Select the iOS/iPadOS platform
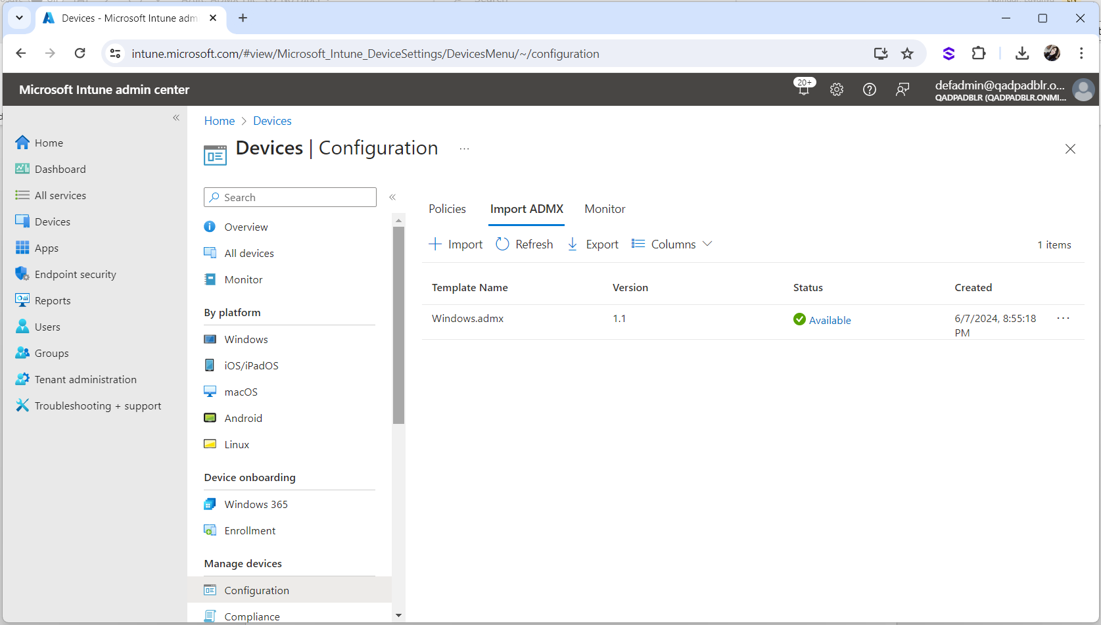 [x=241, y=365]
